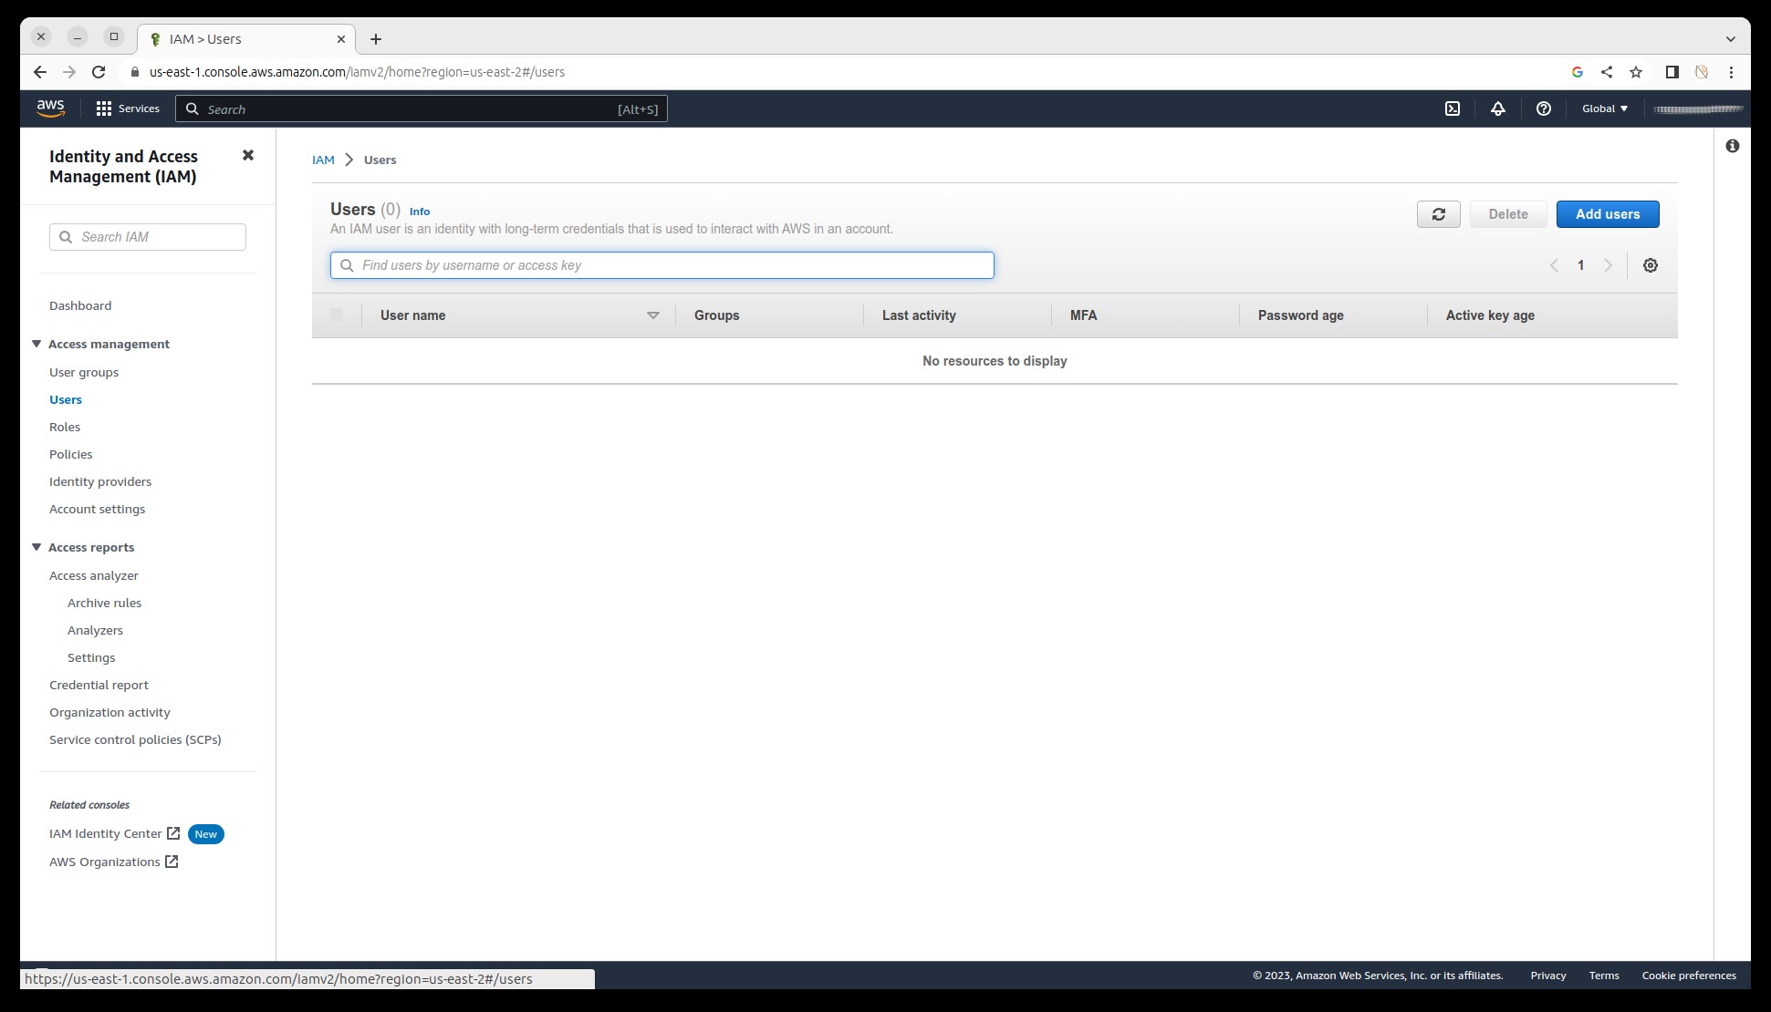
Task: Click the browser address bar URL
Action: coord(357,72)
